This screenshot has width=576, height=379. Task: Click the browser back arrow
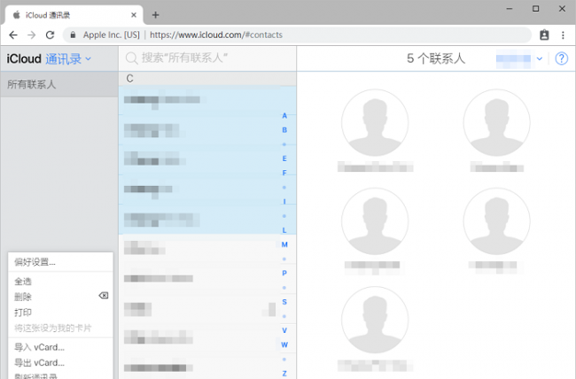(13, 35)
